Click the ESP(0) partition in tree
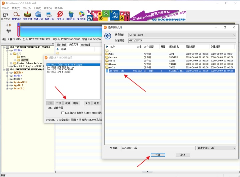The width and height of the screenshot is (240, 177). [18, 50]
